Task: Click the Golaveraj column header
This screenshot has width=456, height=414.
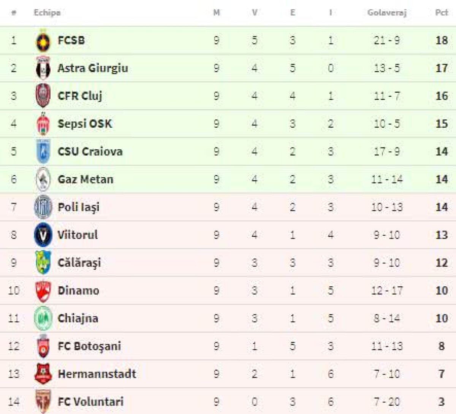Action: point(387,13)
